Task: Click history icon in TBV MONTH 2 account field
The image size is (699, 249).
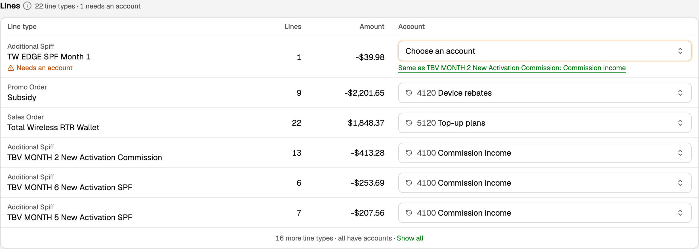Action: point(409,153)
